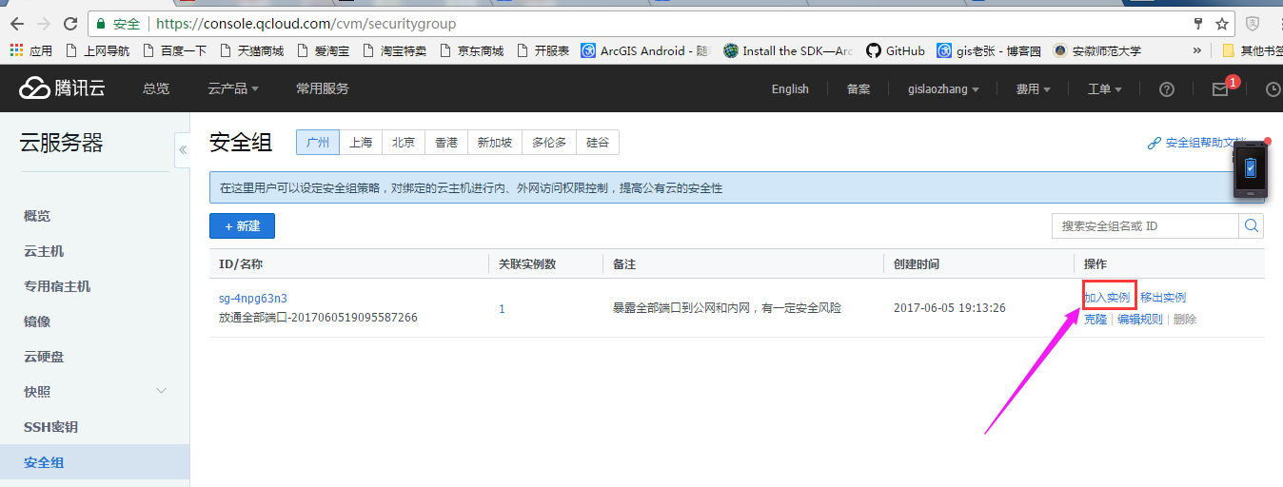Click the 关联实例数 column header
The width and height of the screenshot is (1283, 487).
coord(527,263)
